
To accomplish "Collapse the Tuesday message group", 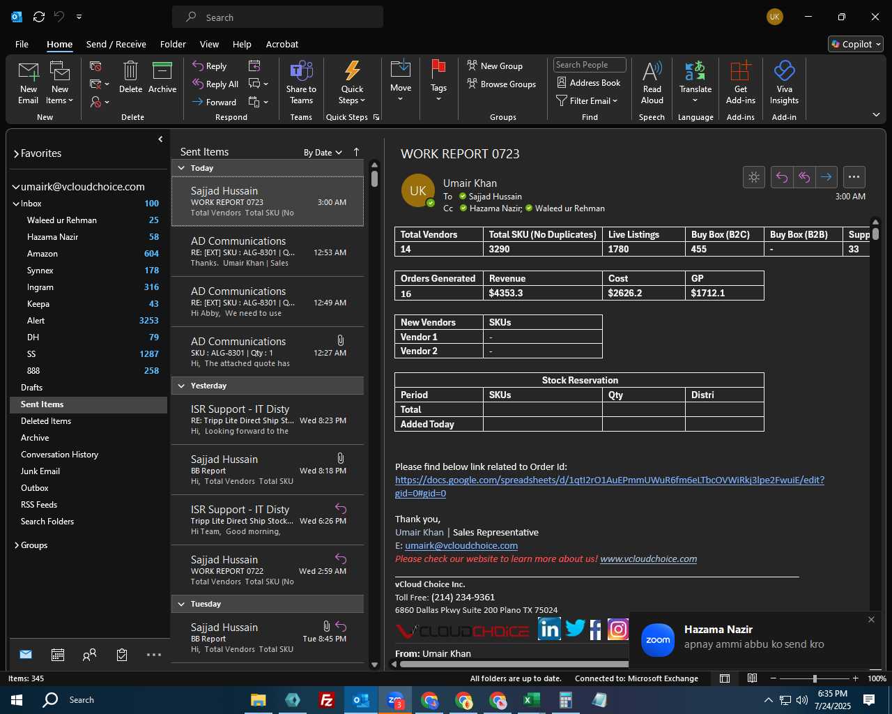I will click(x=181, y=604).
